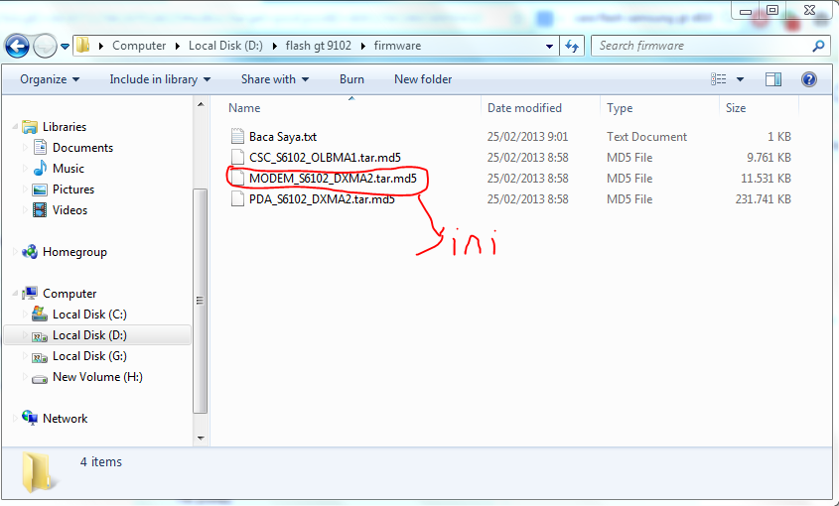Expand the Local Disk (C:) node
Viewport: 839px width, 506px height.
click(25, 315)
